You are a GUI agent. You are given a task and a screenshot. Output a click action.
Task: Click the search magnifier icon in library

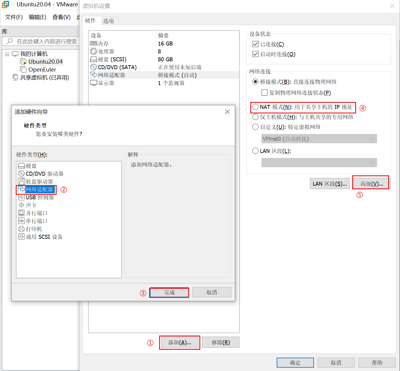click(10, 41)
